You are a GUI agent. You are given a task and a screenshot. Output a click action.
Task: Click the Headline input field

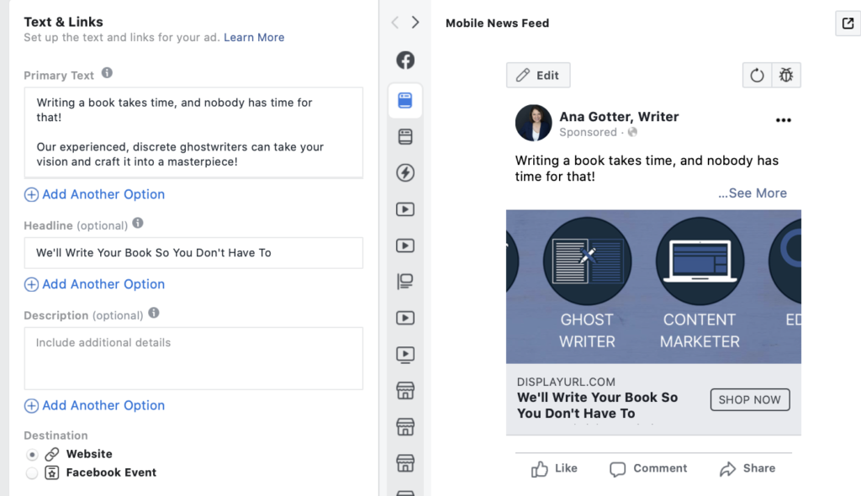click(x=193, y=252)
